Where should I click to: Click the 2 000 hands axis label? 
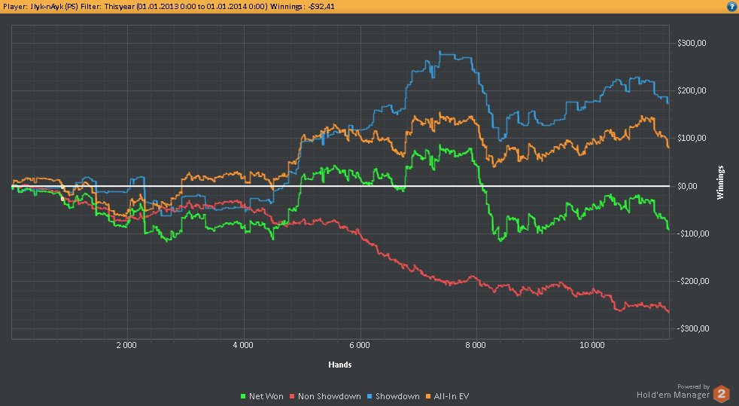(x=126, y=345)
